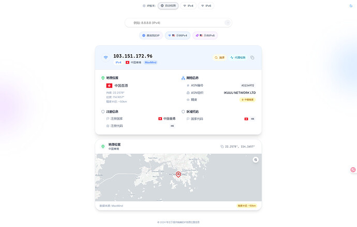Click the Hong Kong map view
This screenshot has width=357, height=227.
point(178,177)
